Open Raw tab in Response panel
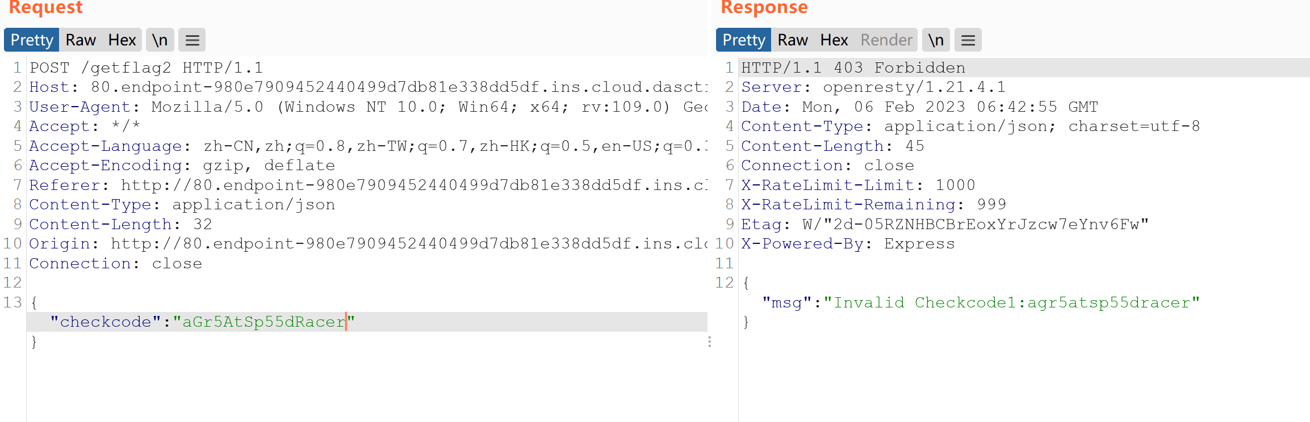The height and width of the screenshot is (422, 1310). pyautogui.click(x=793, y=40)
